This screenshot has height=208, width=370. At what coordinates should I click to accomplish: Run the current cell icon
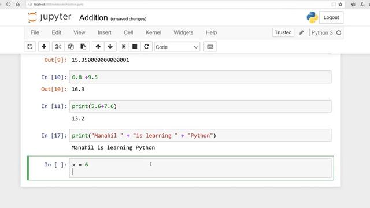pyautogui.click(x=124, y=47)
